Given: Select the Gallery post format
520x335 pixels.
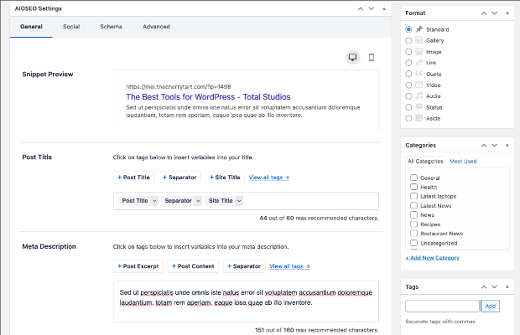Looking at the screenshot, I should tap(408, 40).
